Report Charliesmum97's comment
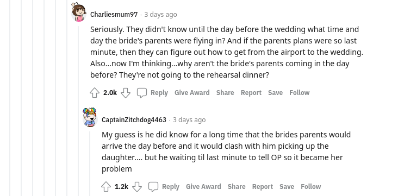 (x=251, y=93)
